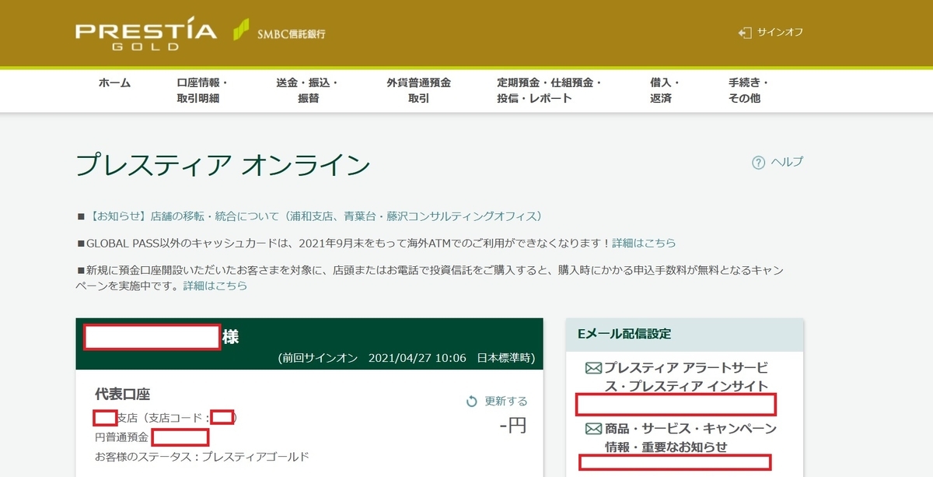The height and width of the screenshot is (477, 933).
Task: Click 円普通預金 account label
Action: (121, 437)
